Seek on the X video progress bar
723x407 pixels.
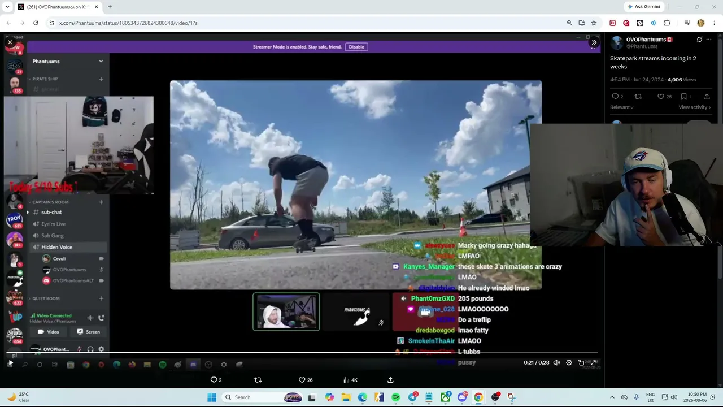click(x=302, y=353)
